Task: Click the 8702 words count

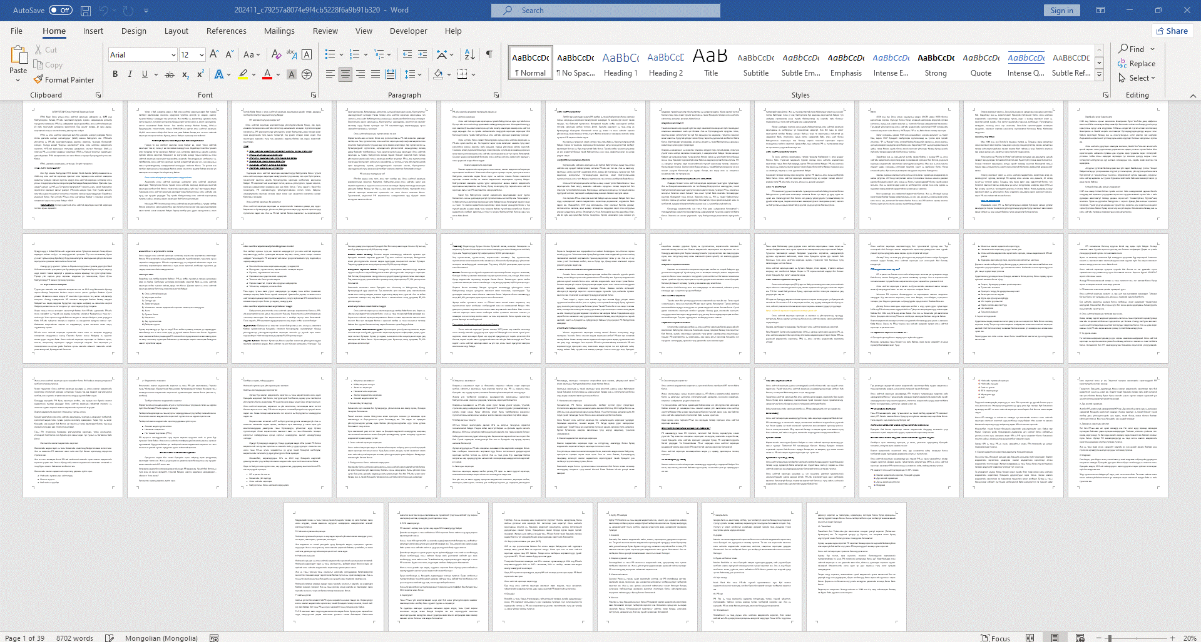Action: point(74,638)
